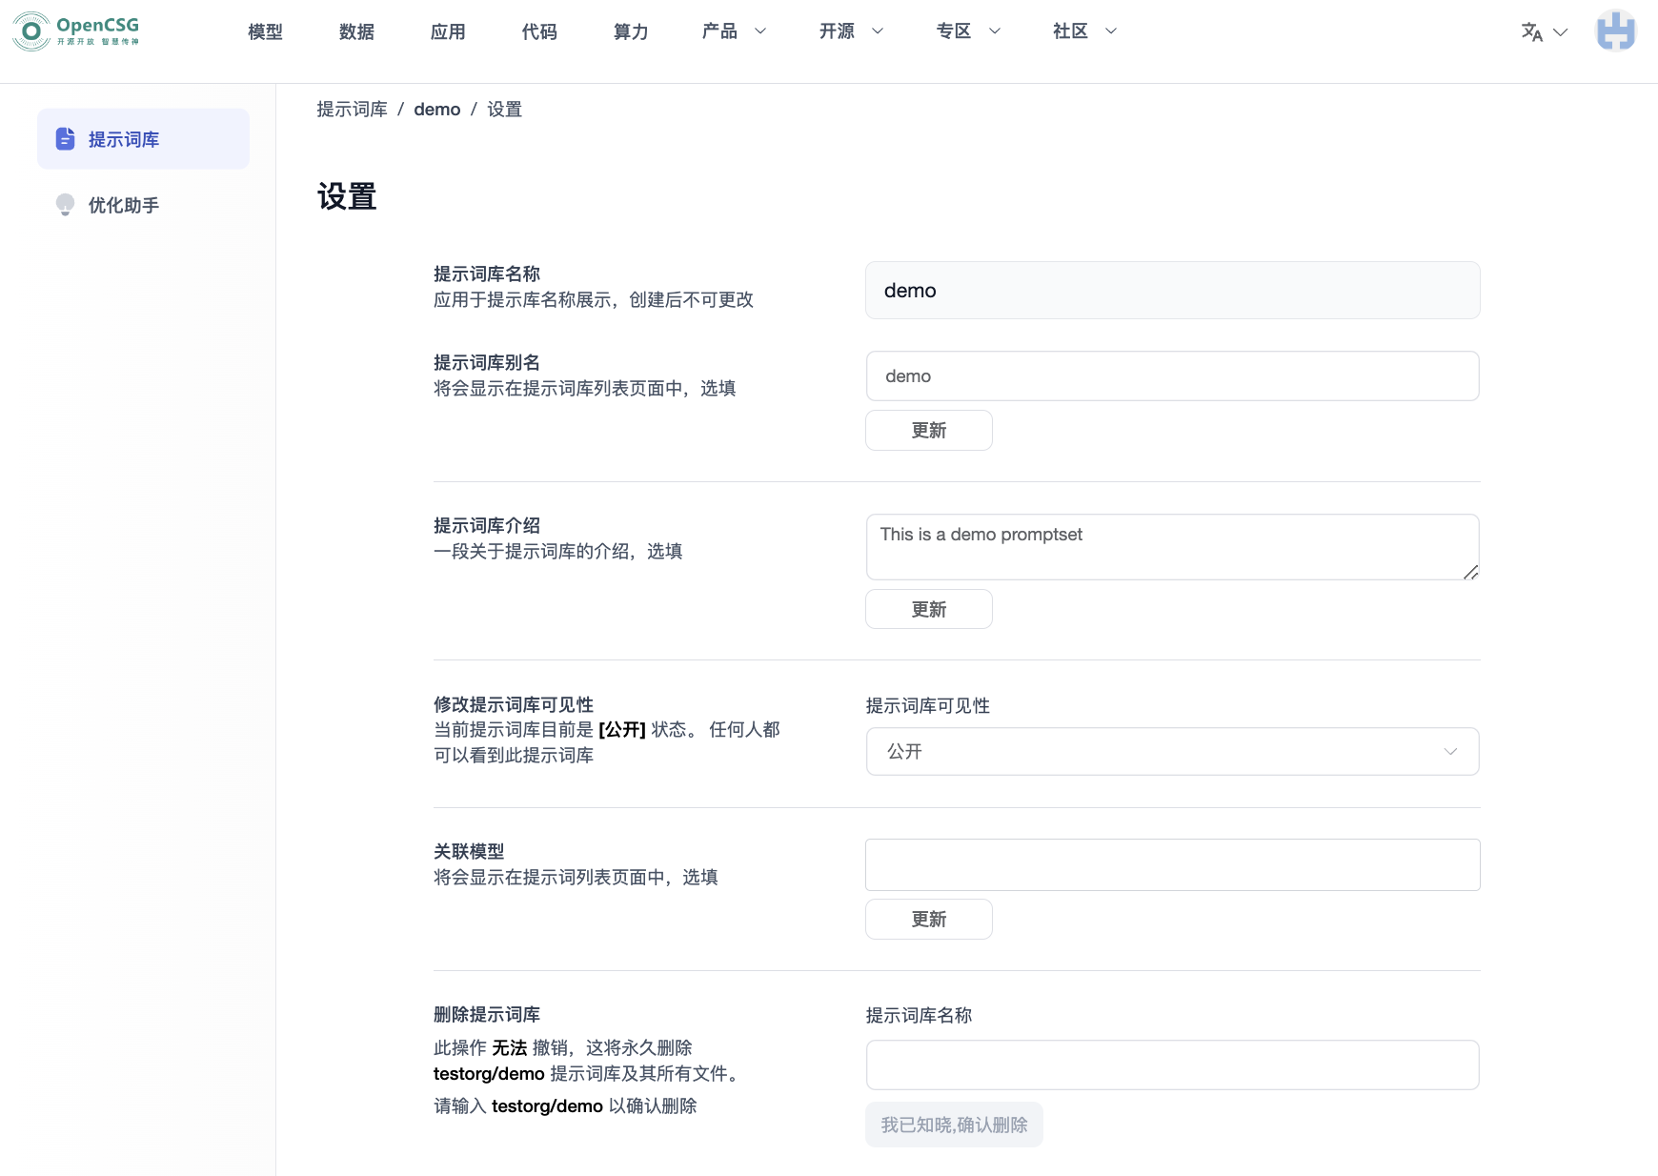Click the delete confirmation name input field

point(1172,1065)
